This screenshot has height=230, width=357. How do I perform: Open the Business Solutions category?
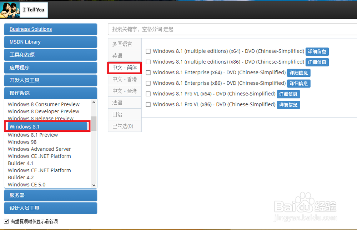tap(51, 29)
